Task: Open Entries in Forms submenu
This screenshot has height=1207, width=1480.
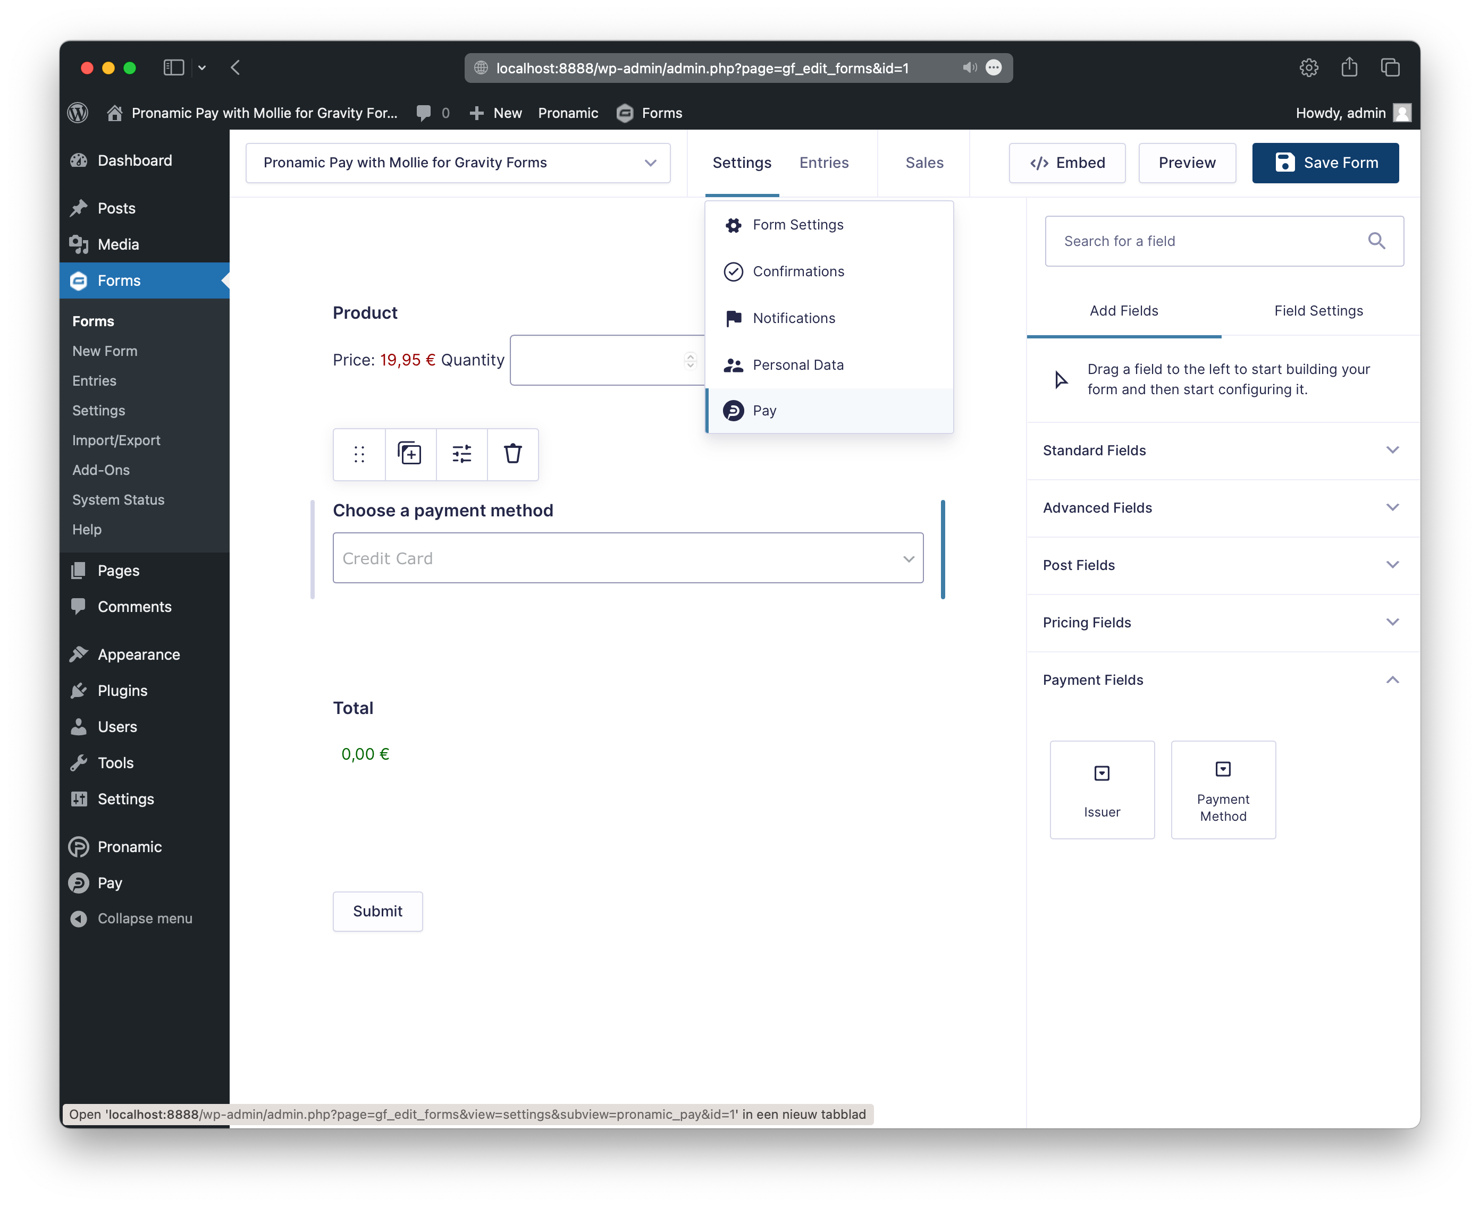Action: [x=94, y=380]
